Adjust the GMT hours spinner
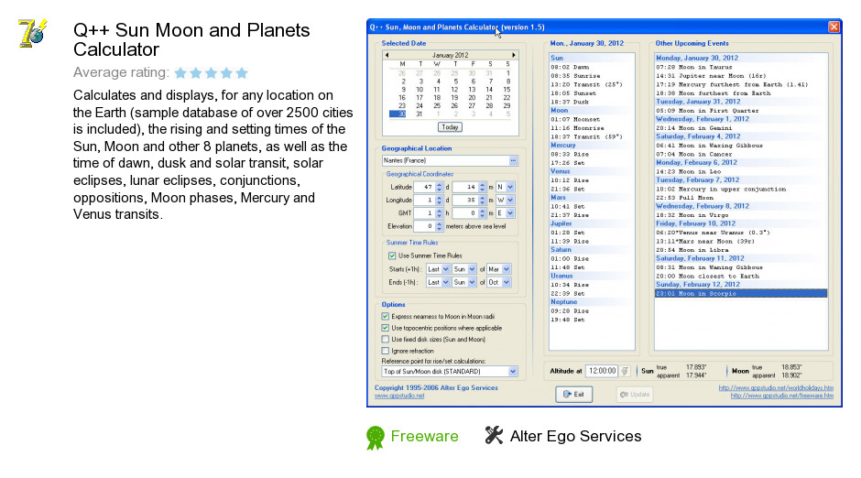 [439, 213]
